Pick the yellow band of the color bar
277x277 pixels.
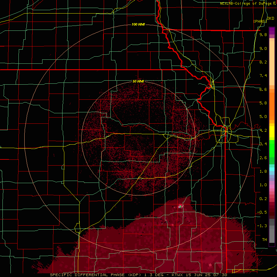pos(272,132)
